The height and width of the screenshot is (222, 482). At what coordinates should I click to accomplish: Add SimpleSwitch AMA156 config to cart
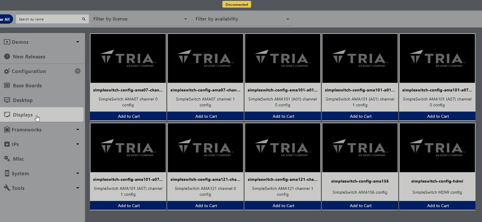click(360, 206)
